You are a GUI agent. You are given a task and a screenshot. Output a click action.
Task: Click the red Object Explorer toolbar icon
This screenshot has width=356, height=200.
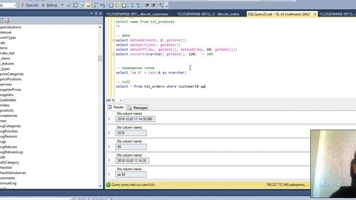[7, 21]
